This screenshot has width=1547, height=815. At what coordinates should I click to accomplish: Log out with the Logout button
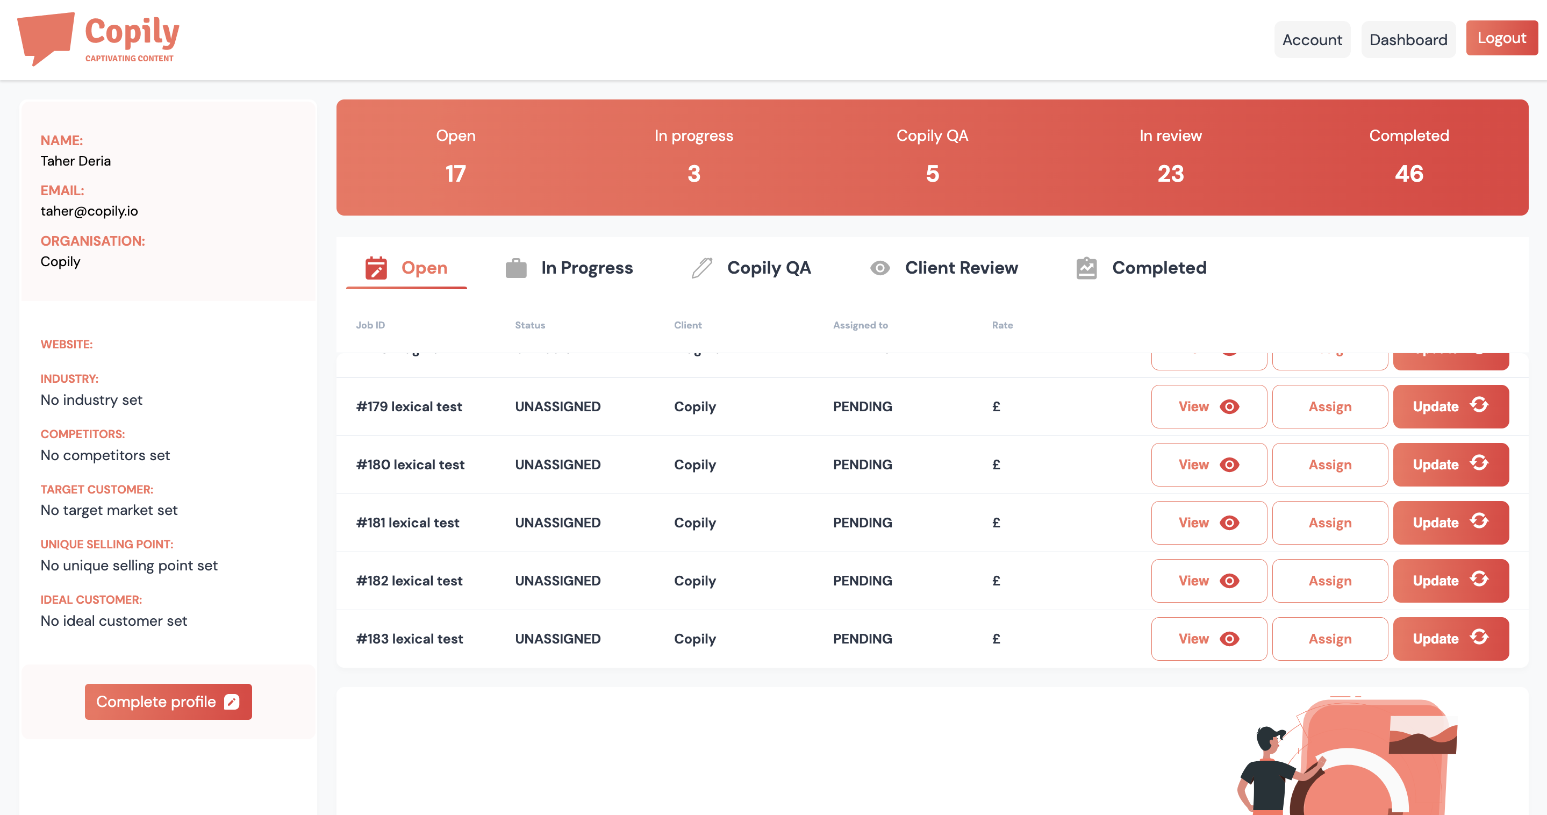click(1501, 38)
